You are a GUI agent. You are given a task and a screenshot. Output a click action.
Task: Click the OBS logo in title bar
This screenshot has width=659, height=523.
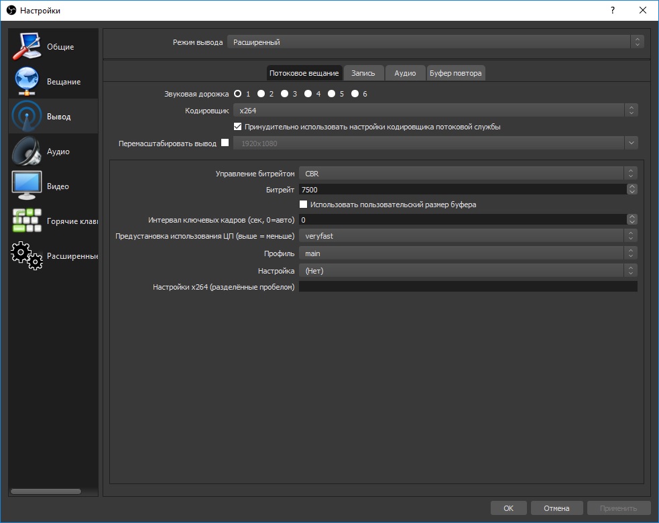[11, 11]
